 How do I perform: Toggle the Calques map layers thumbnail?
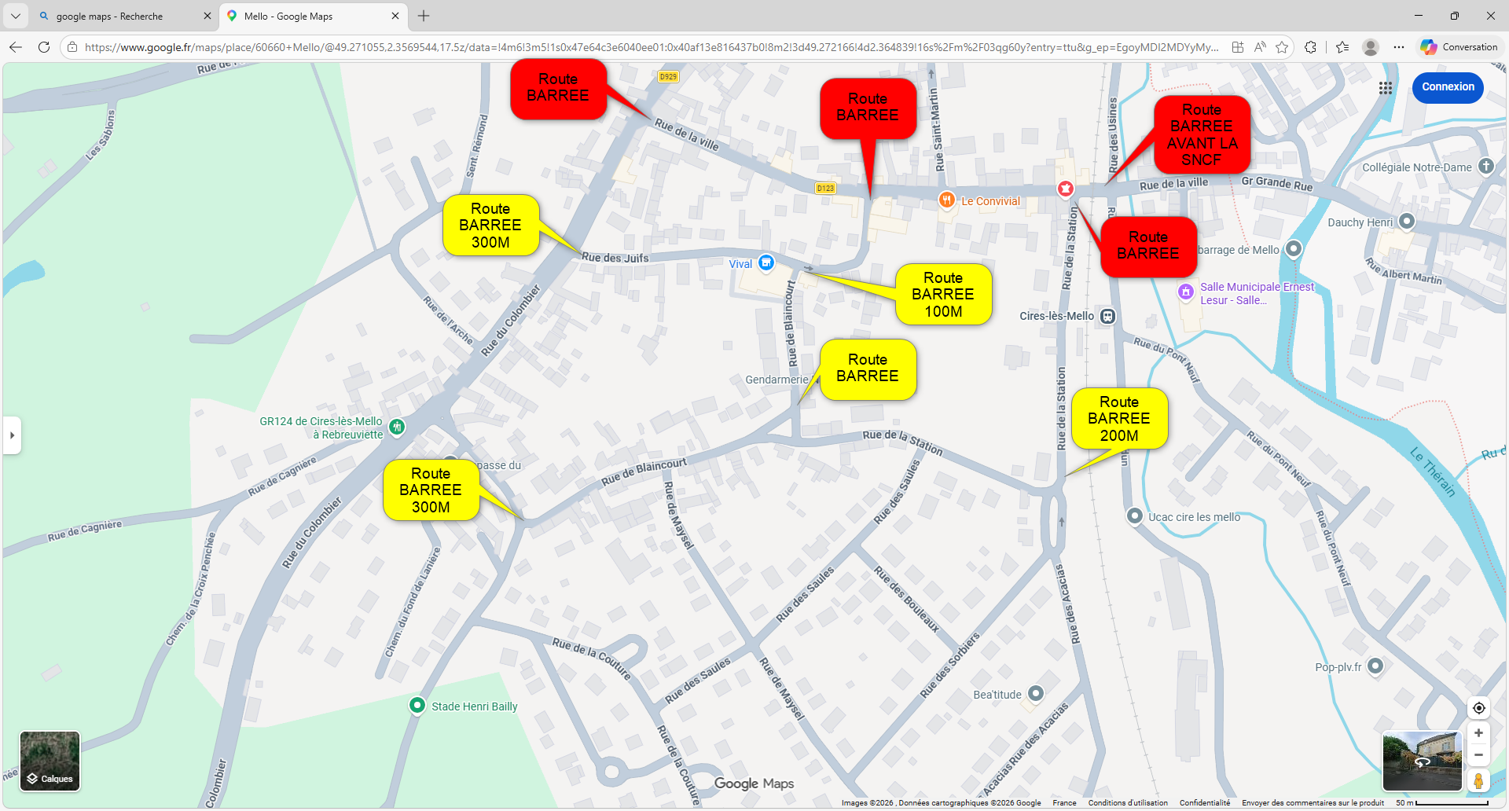click(x=50, y=761)
